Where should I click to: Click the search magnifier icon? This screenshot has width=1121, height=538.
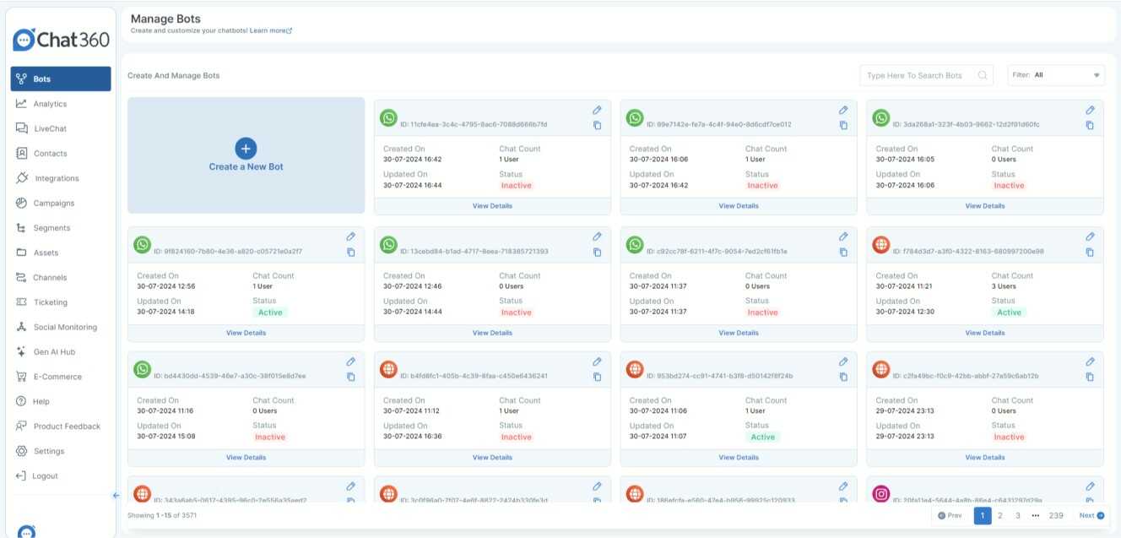click(982, 74)
